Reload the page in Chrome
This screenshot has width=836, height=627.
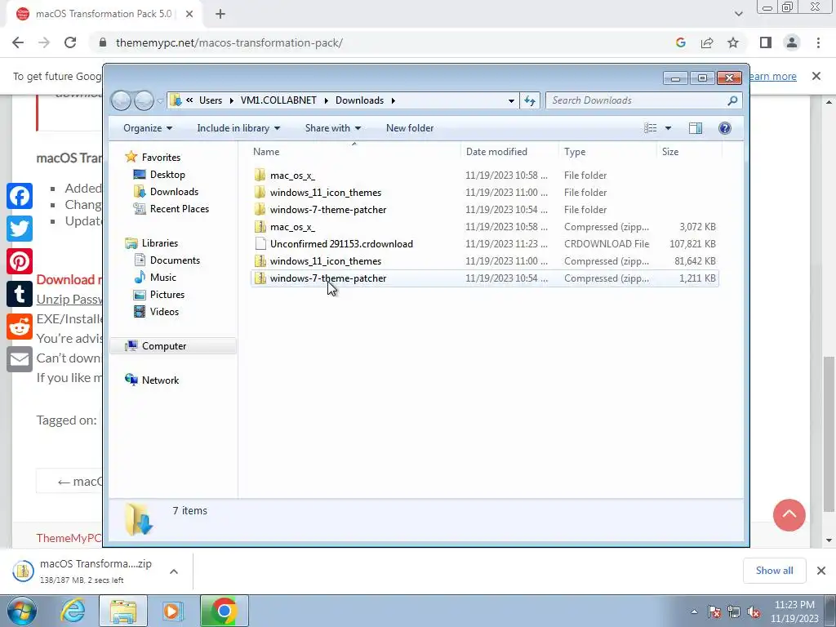pyautogui.click(x=70, y=42)
